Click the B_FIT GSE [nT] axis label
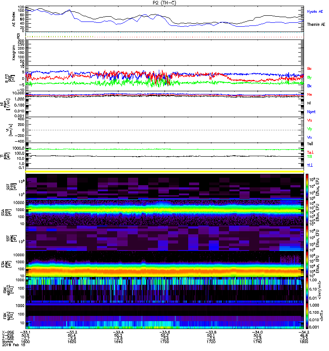 coord(10,79)
